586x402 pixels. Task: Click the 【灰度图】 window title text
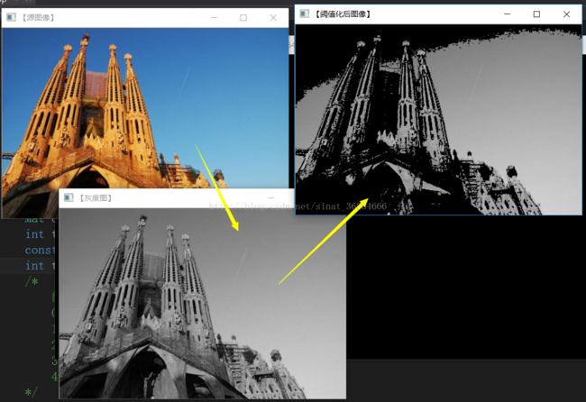96,197
